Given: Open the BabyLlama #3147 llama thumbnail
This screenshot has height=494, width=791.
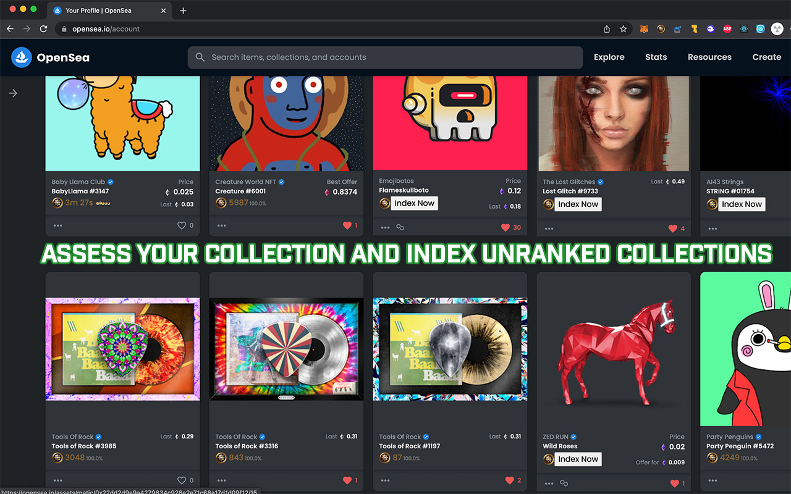Looking at the screenshot, I should 123,124.
